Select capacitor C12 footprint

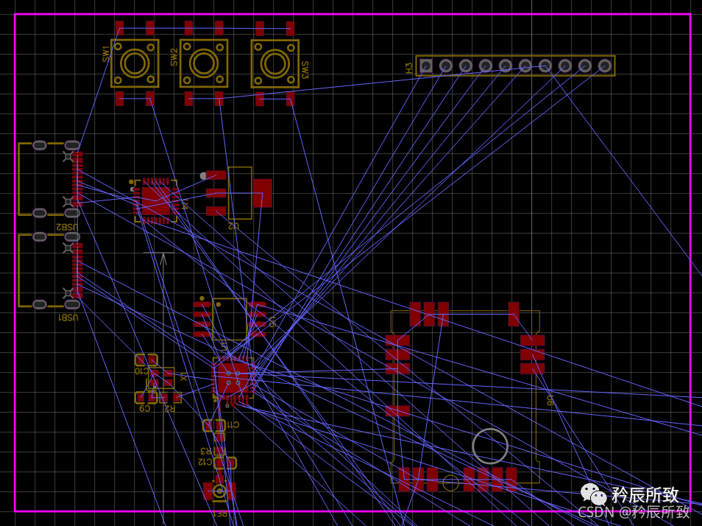tap(225, 463)
